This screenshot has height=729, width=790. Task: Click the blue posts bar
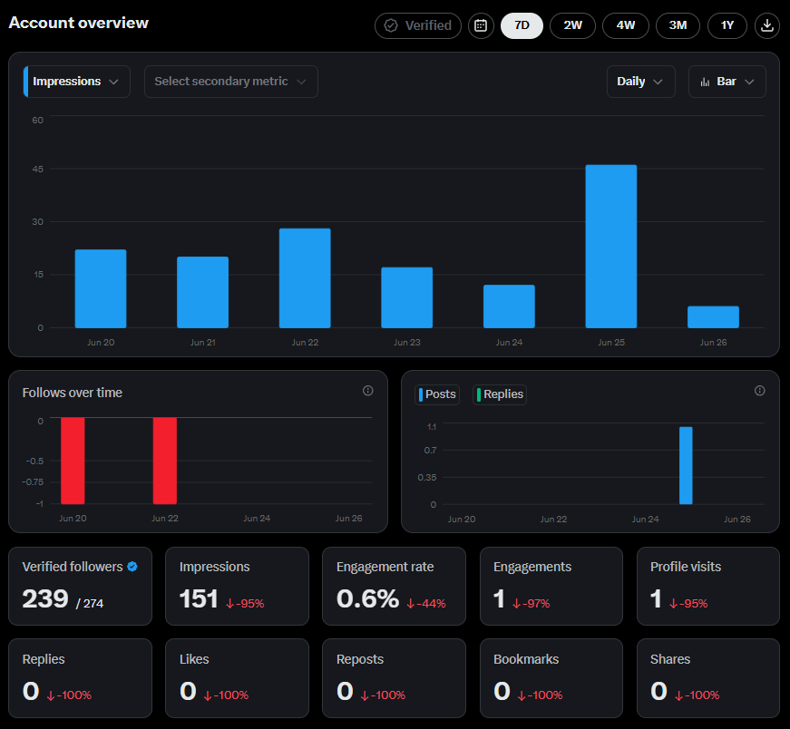click(x=686, y=465)
